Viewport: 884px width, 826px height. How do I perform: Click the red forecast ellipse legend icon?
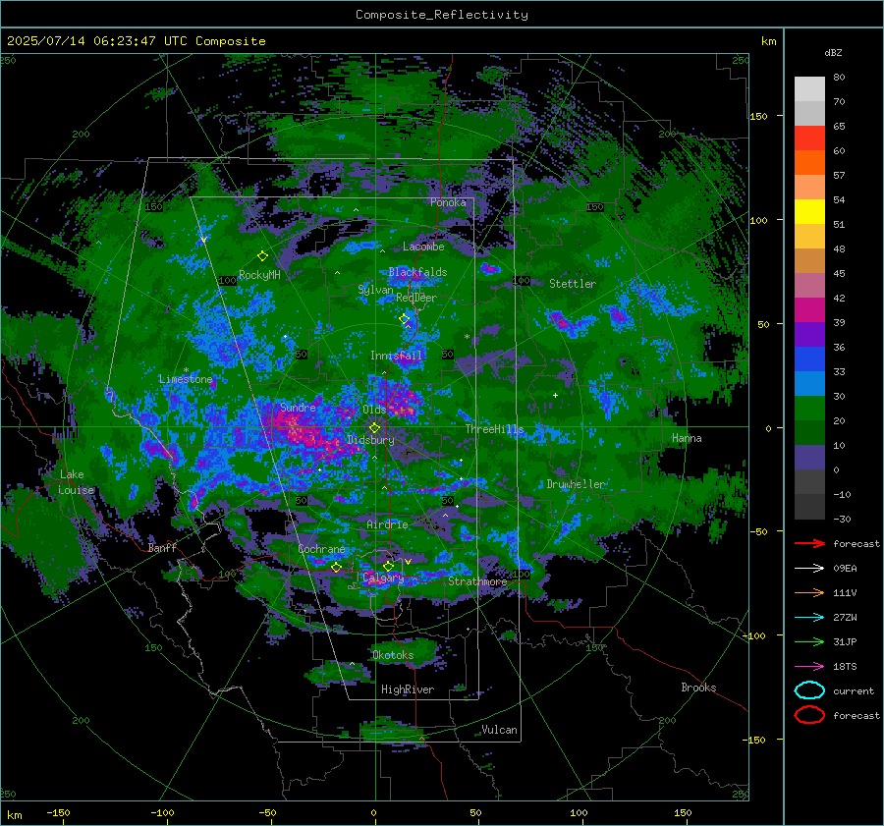(x=809, y=715)
